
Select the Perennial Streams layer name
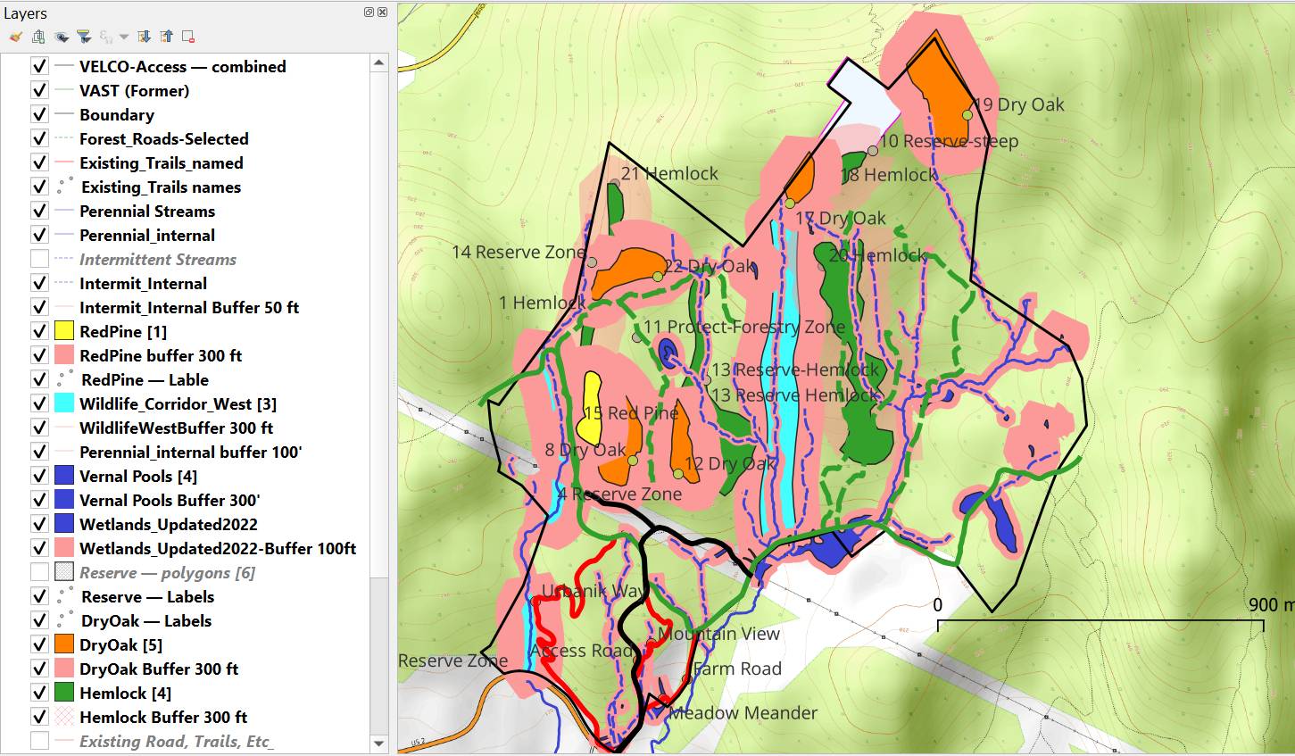coord(146,211)
